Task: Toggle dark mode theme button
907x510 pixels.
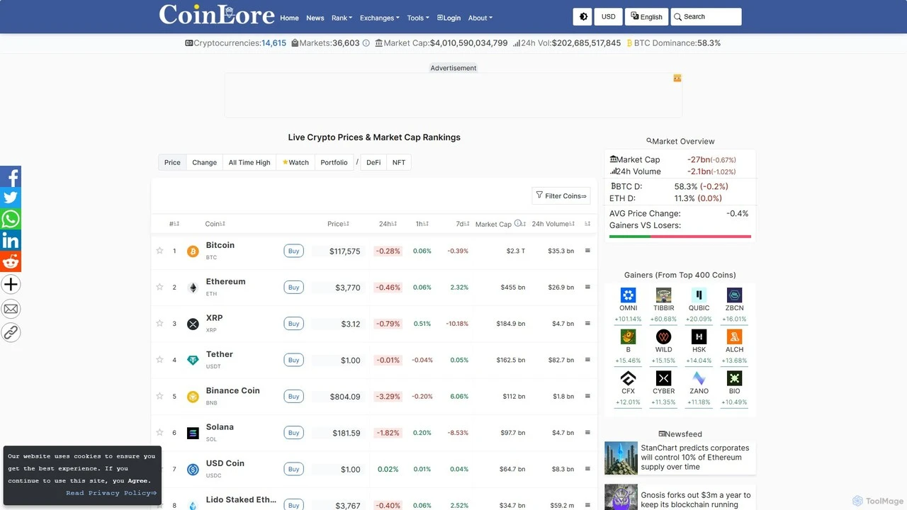Action: pos(584,17)
